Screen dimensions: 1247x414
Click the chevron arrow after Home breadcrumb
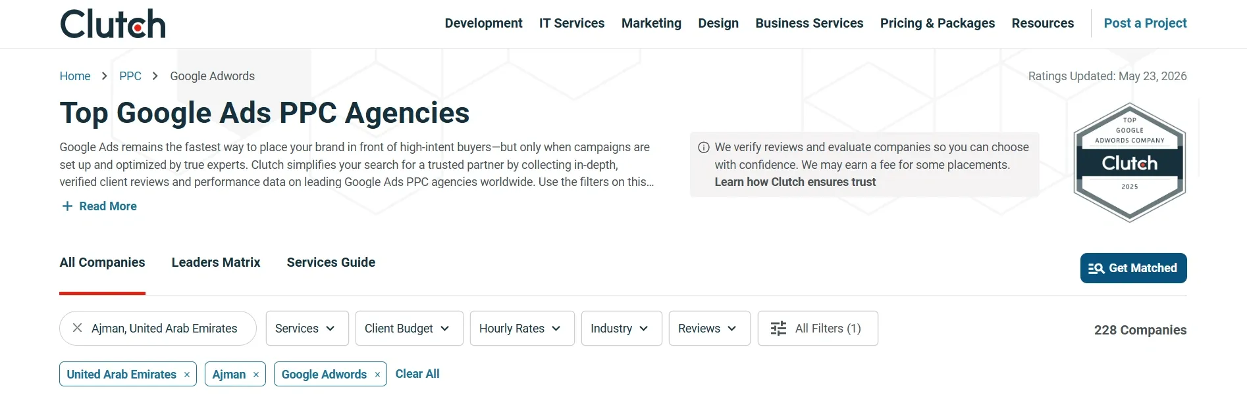pos(105,76)
